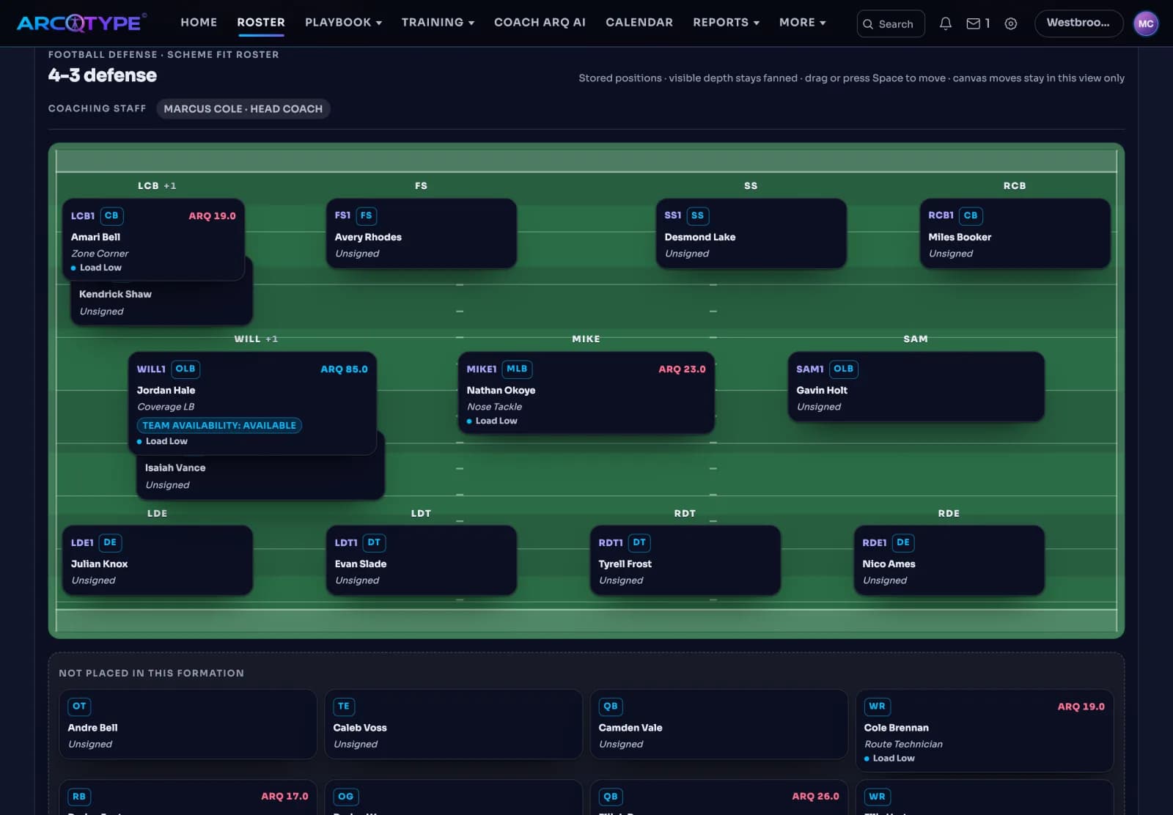Click the ARQ 23.0 score
The width and height of the screenshot is (1173, 815).
tap(682, 369)
